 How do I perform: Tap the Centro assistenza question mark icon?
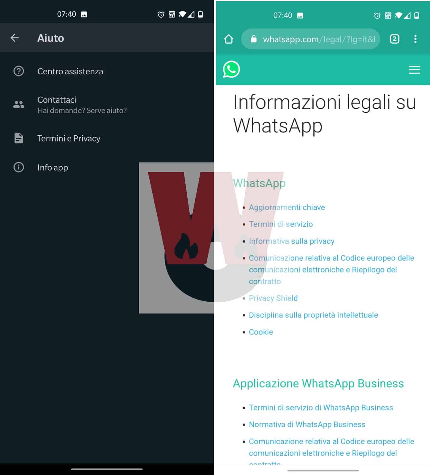(x=19, y=71)
